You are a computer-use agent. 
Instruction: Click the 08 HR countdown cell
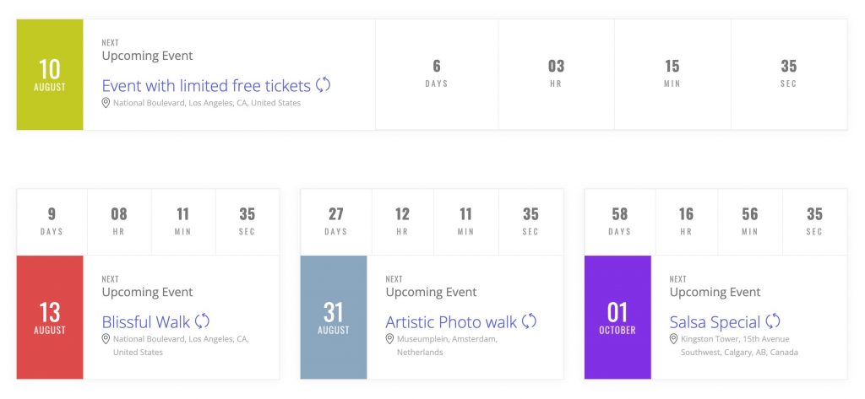119,222
